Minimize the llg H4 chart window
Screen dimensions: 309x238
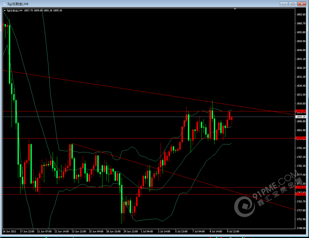pos(284,4)
